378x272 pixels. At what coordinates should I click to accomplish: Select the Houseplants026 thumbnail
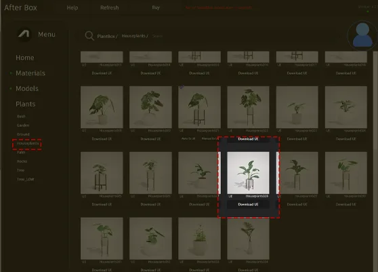[x=150, y=173]
